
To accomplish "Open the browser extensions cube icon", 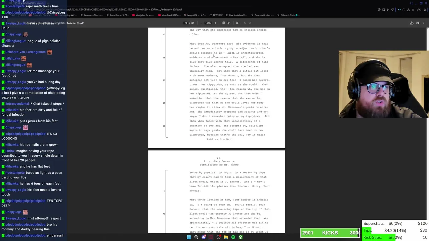I will (404, 10).
